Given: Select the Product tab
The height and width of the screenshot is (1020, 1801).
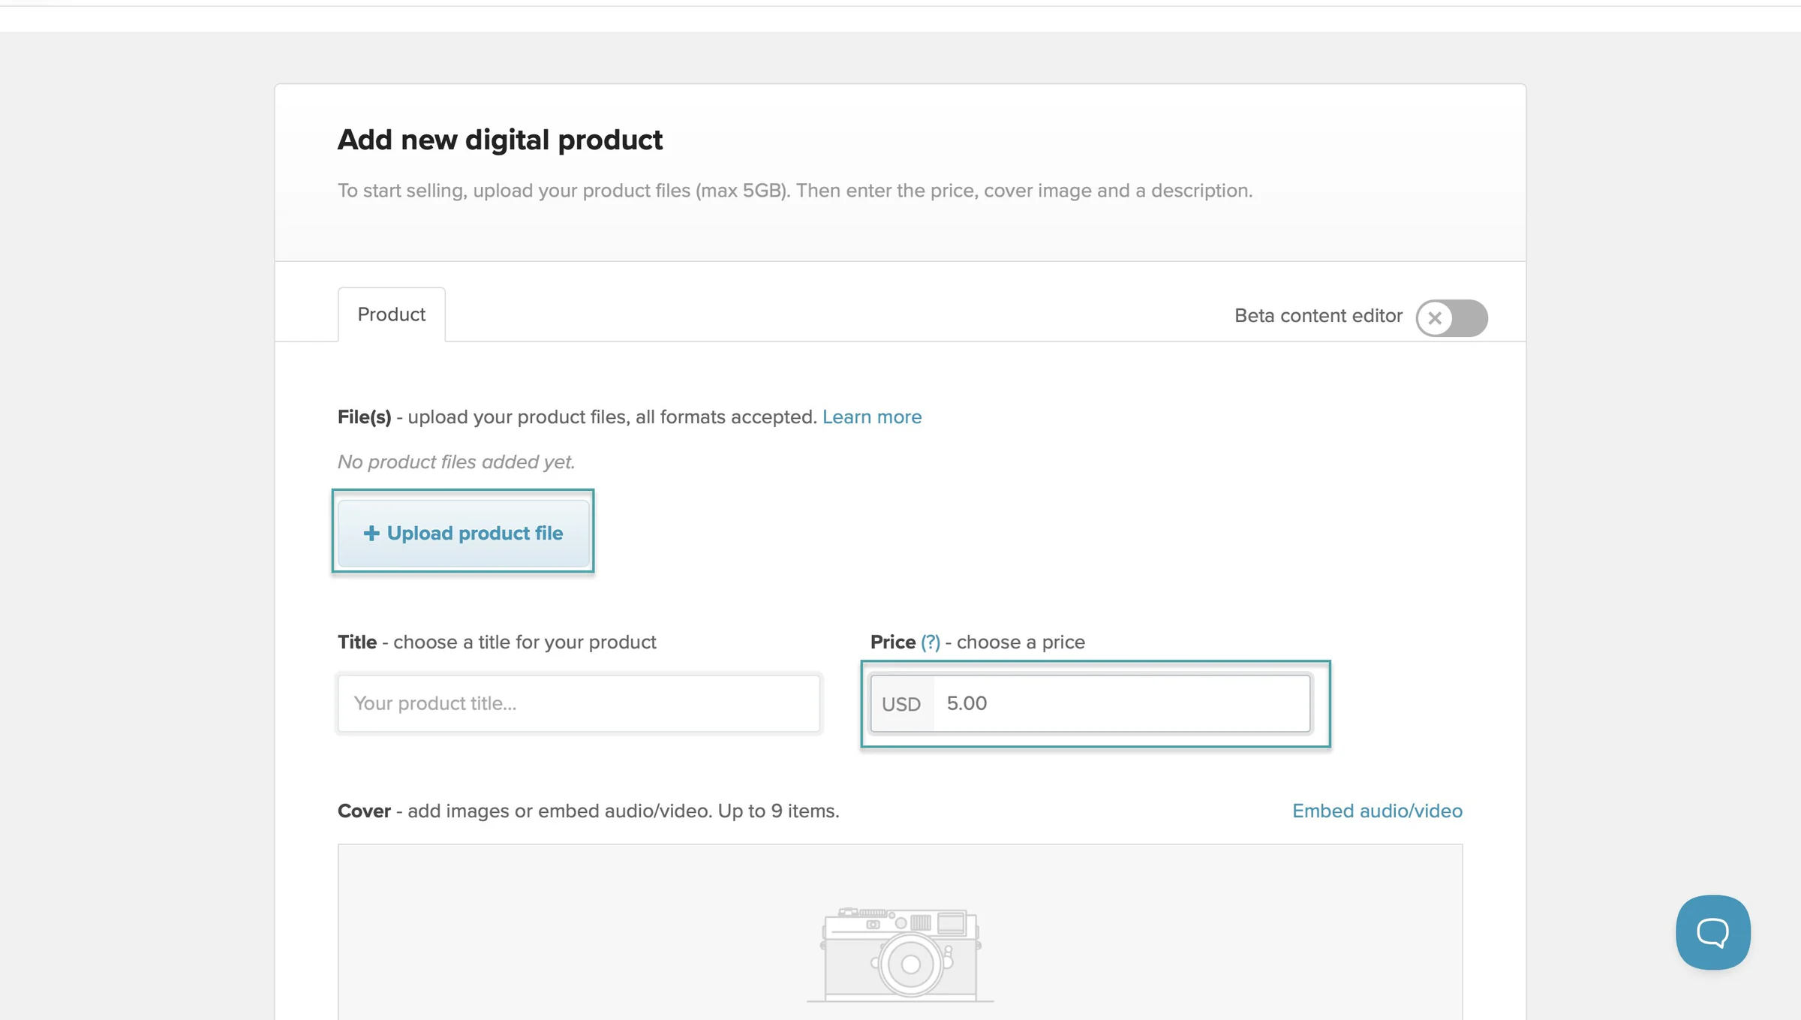Looking at the screenshot, I should coord(391,314).
